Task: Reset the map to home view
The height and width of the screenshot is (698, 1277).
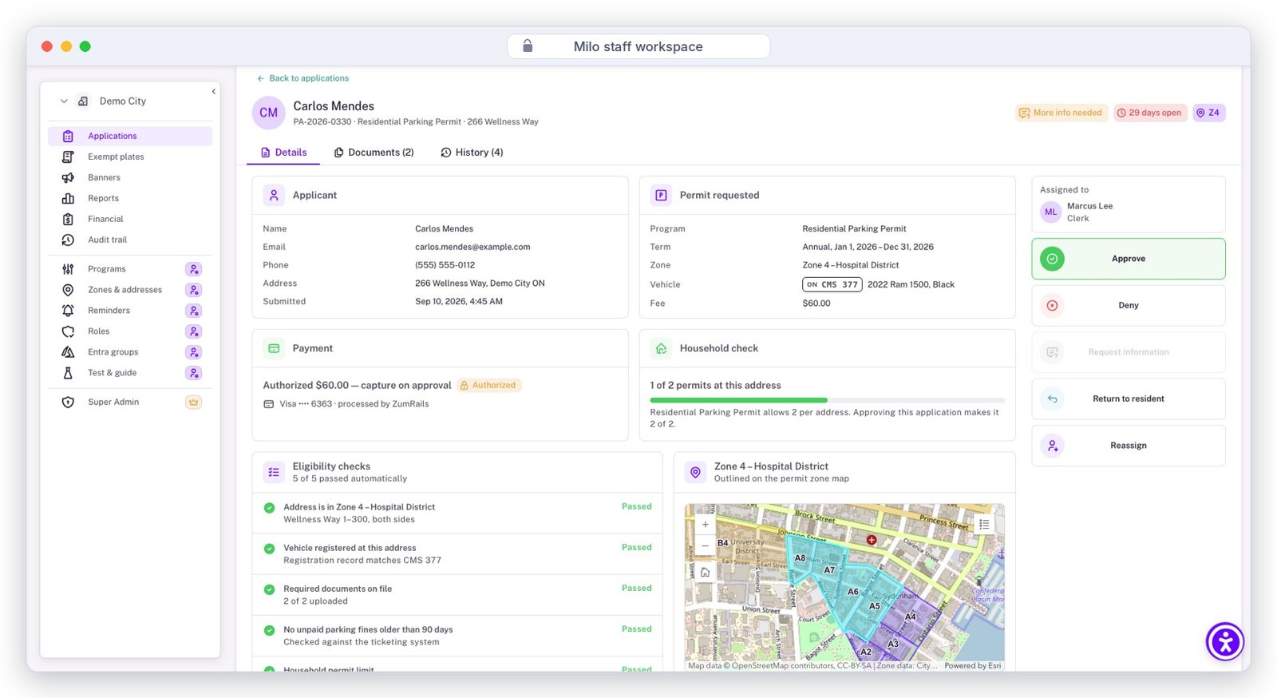Action: (705, 572)
